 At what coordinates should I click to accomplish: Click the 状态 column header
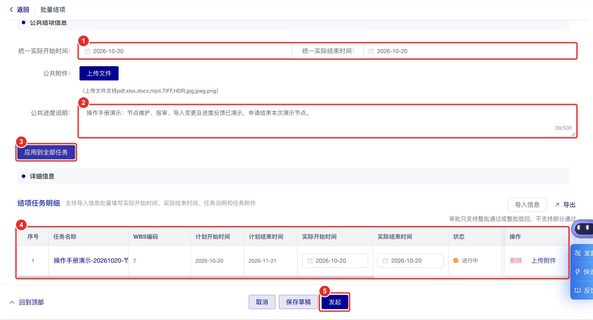[x=475, y=237]
